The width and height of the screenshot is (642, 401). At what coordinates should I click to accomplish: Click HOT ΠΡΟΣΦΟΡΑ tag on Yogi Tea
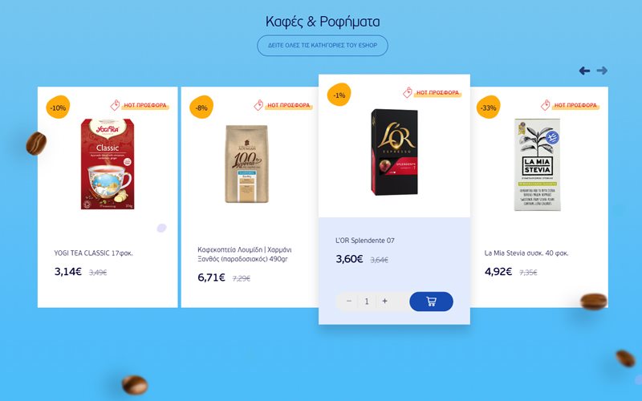(x=140, y=105)
